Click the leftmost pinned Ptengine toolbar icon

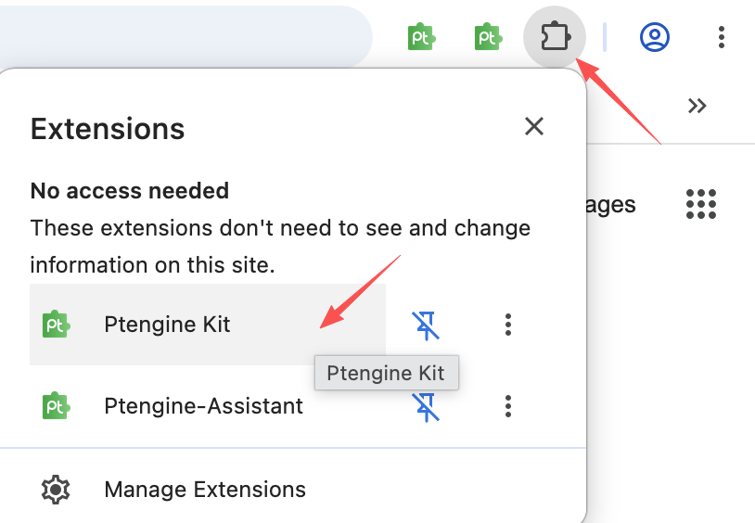pyautogui.click(x=421, y=36)
